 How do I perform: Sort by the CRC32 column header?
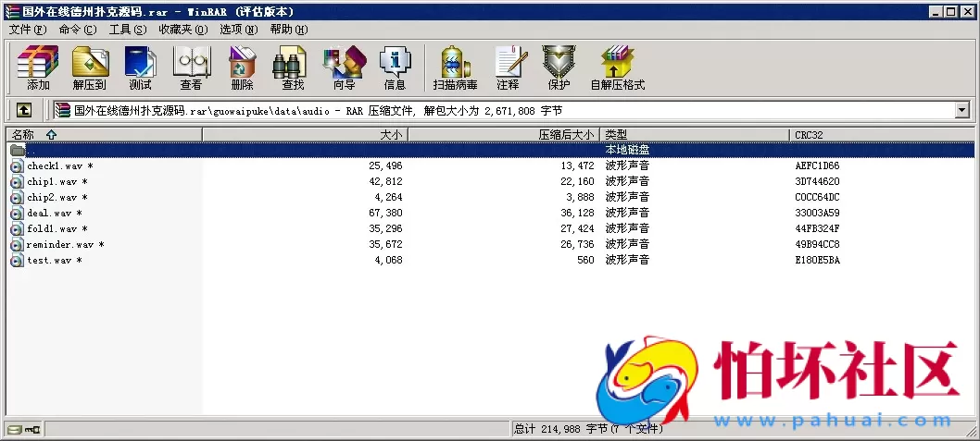click(809, 135)
